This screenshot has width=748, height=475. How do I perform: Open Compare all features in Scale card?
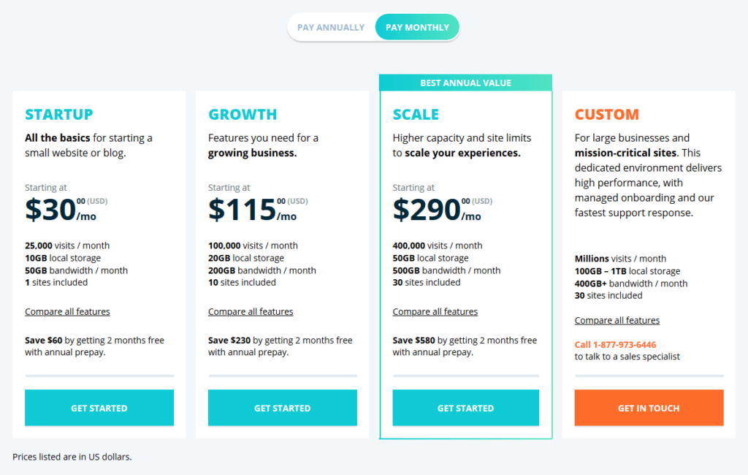[435, 312]
